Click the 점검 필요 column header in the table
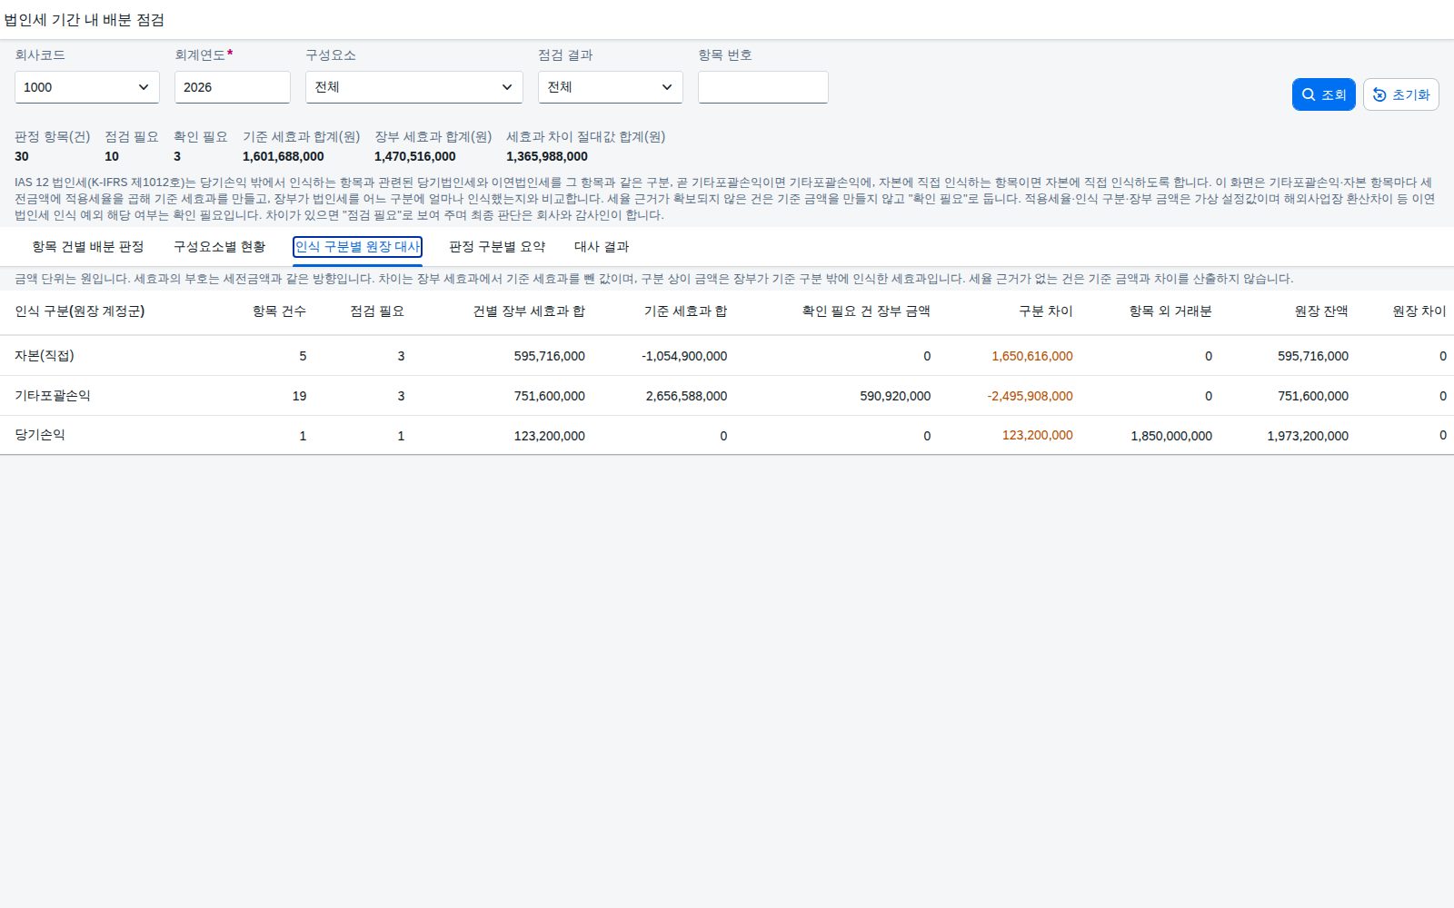 [x=377, y=311]
